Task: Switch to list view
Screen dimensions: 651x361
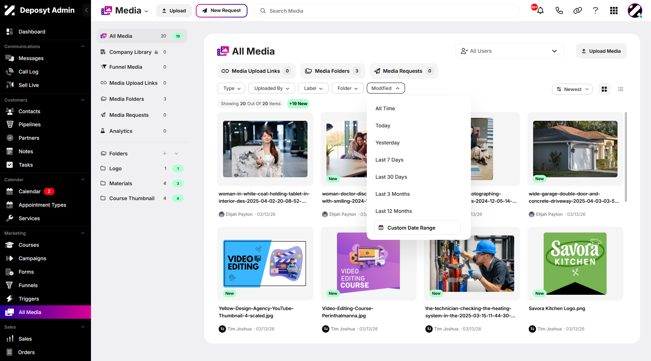Action: (x=621, y=89)
